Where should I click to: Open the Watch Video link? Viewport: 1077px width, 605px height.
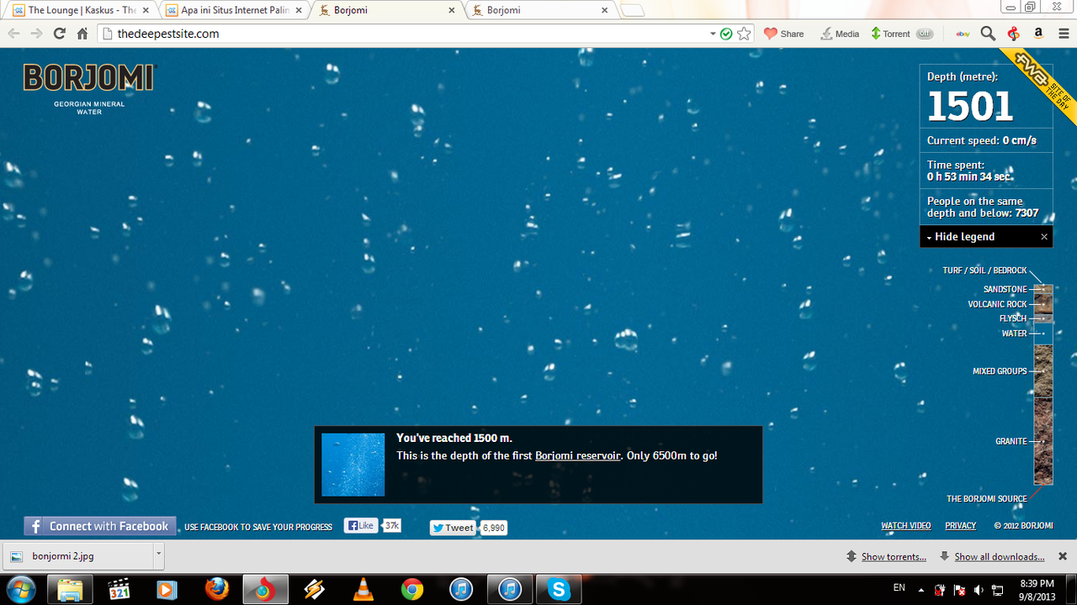[x=906, y=526]
